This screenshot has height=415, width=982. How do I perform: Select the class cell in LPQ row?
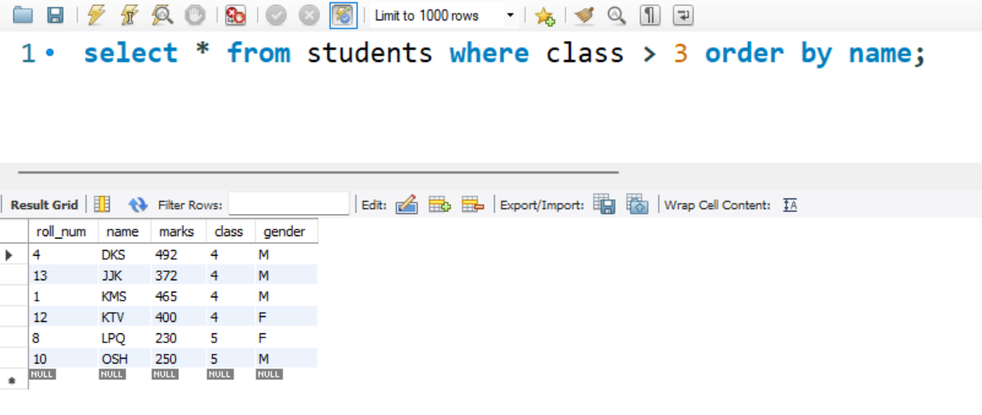(x=231, y=338)
